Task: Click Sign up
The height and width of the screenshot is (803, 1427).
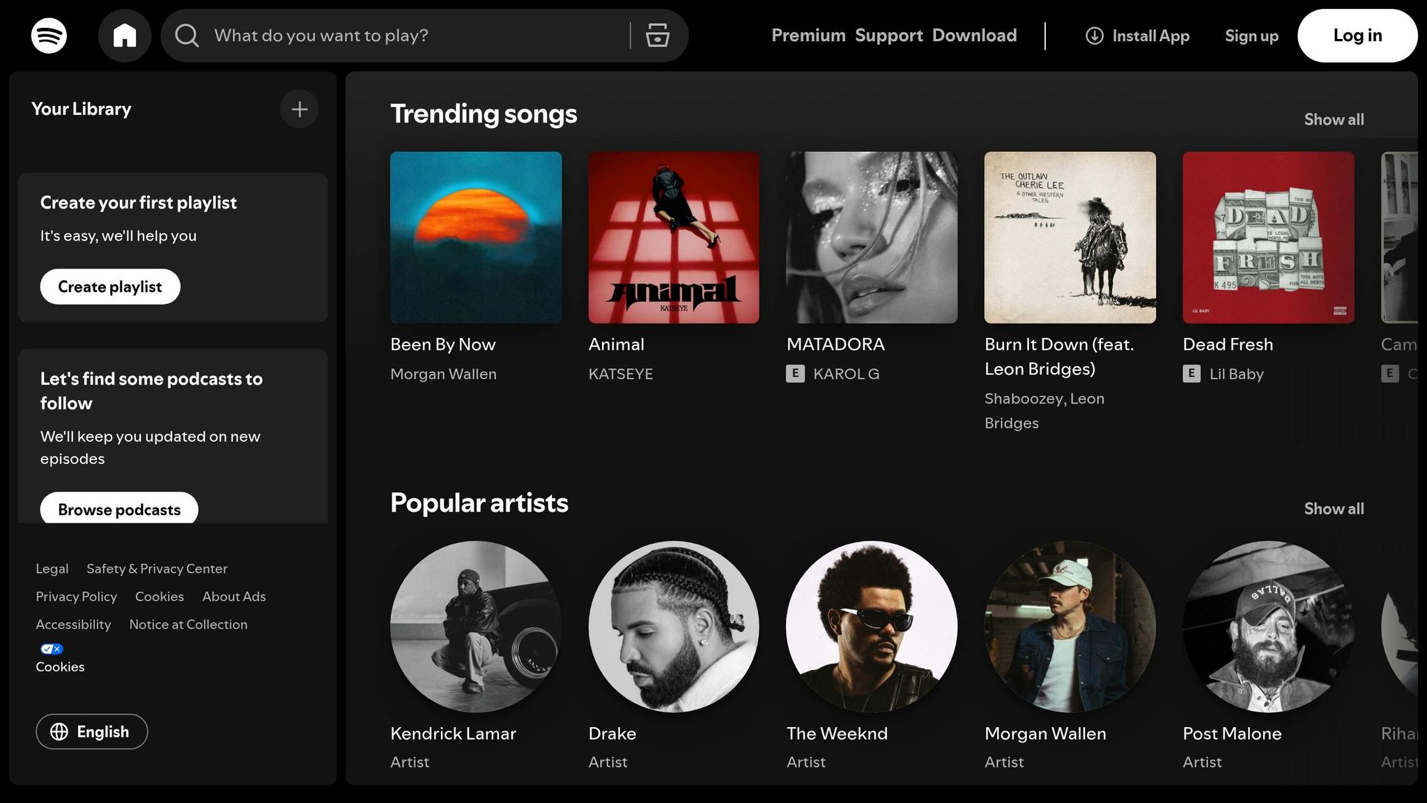Action: 1251,36
